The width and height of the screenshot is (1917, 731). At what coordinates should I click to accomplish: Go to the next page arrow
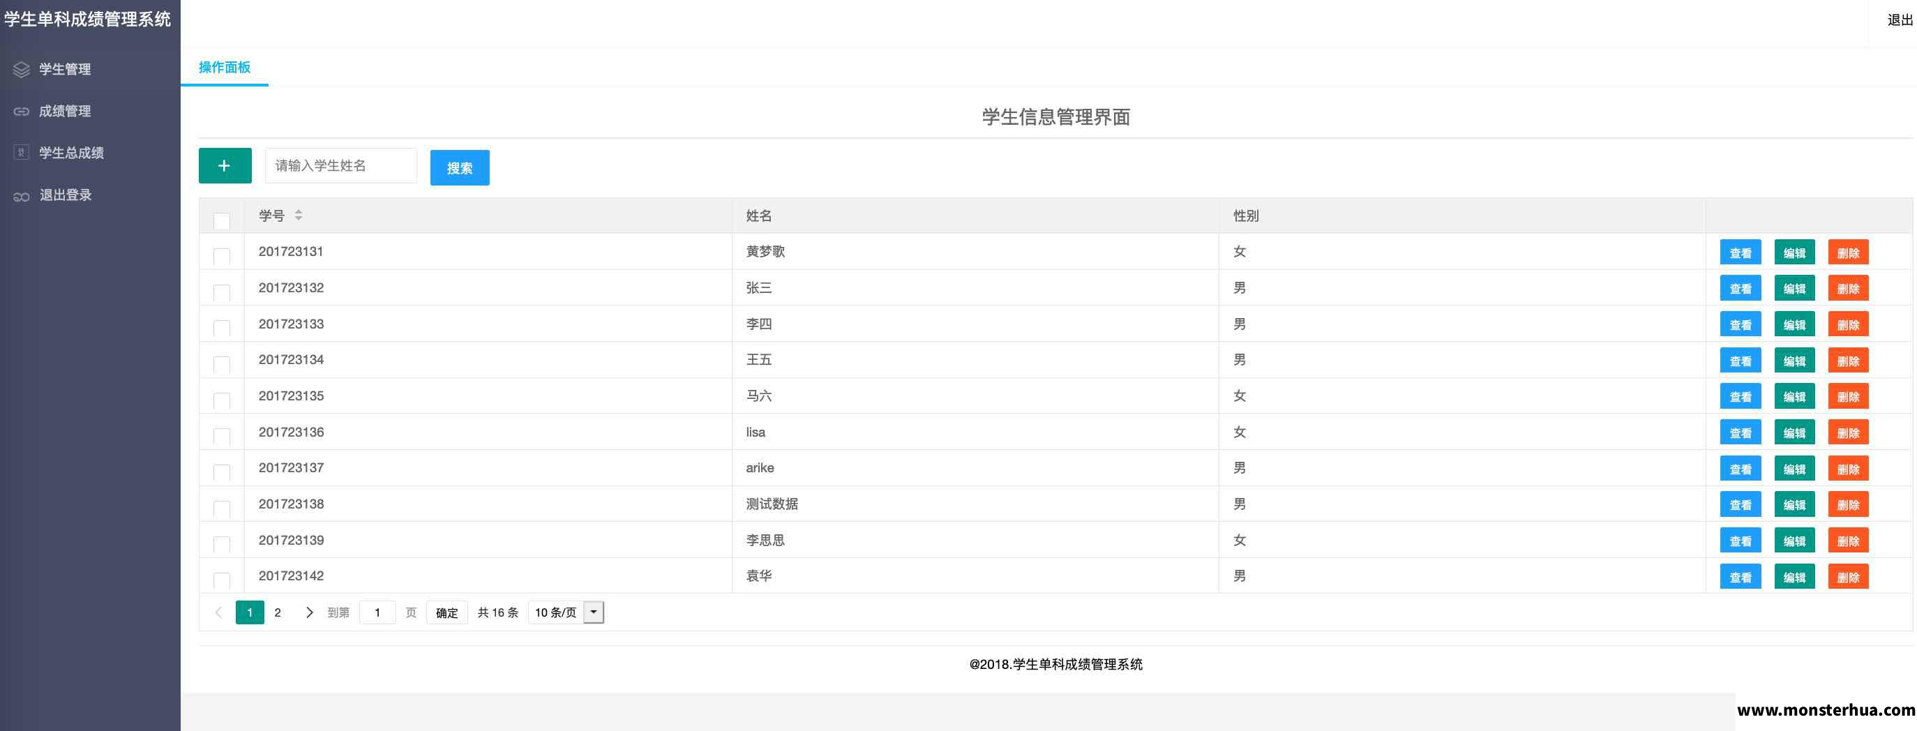[309, 612]
